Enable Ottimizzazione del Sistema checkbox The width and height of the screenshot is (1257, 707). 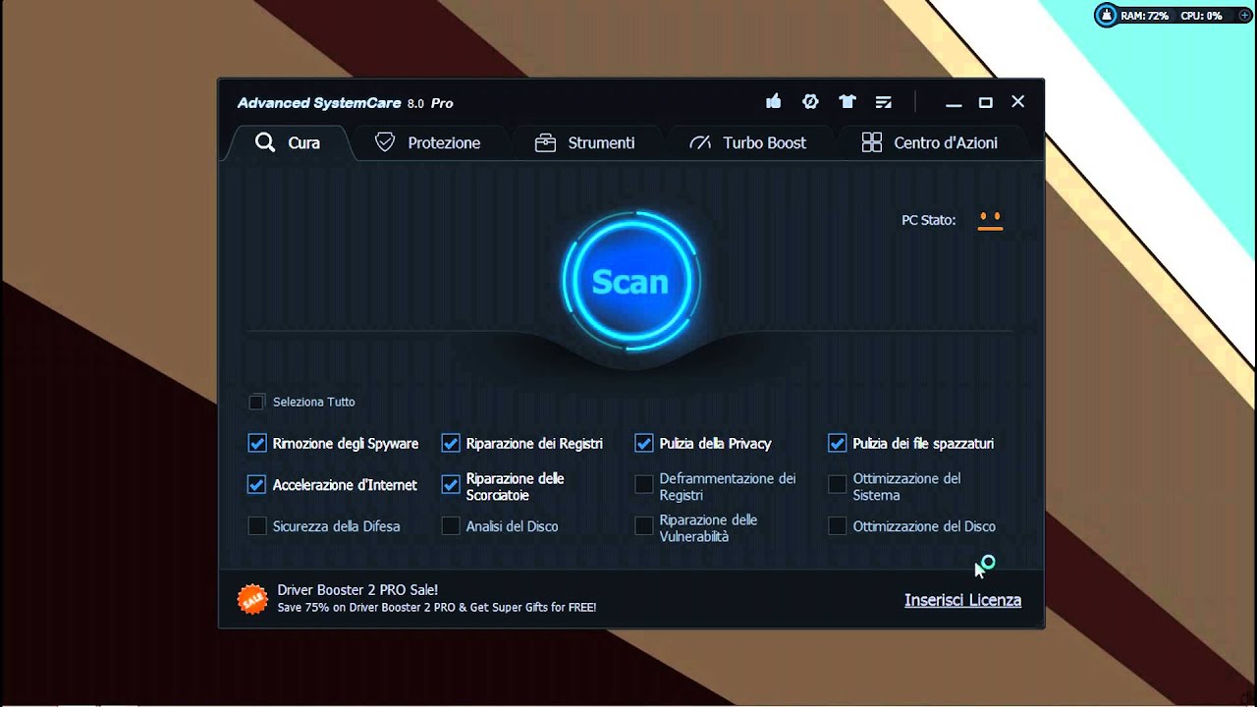pos(838,484)
